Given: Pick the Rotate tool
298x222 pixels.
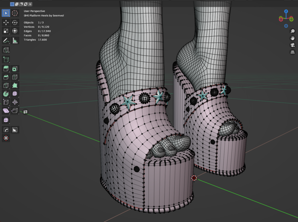Looking at the screenshot, I should point(15,22).
